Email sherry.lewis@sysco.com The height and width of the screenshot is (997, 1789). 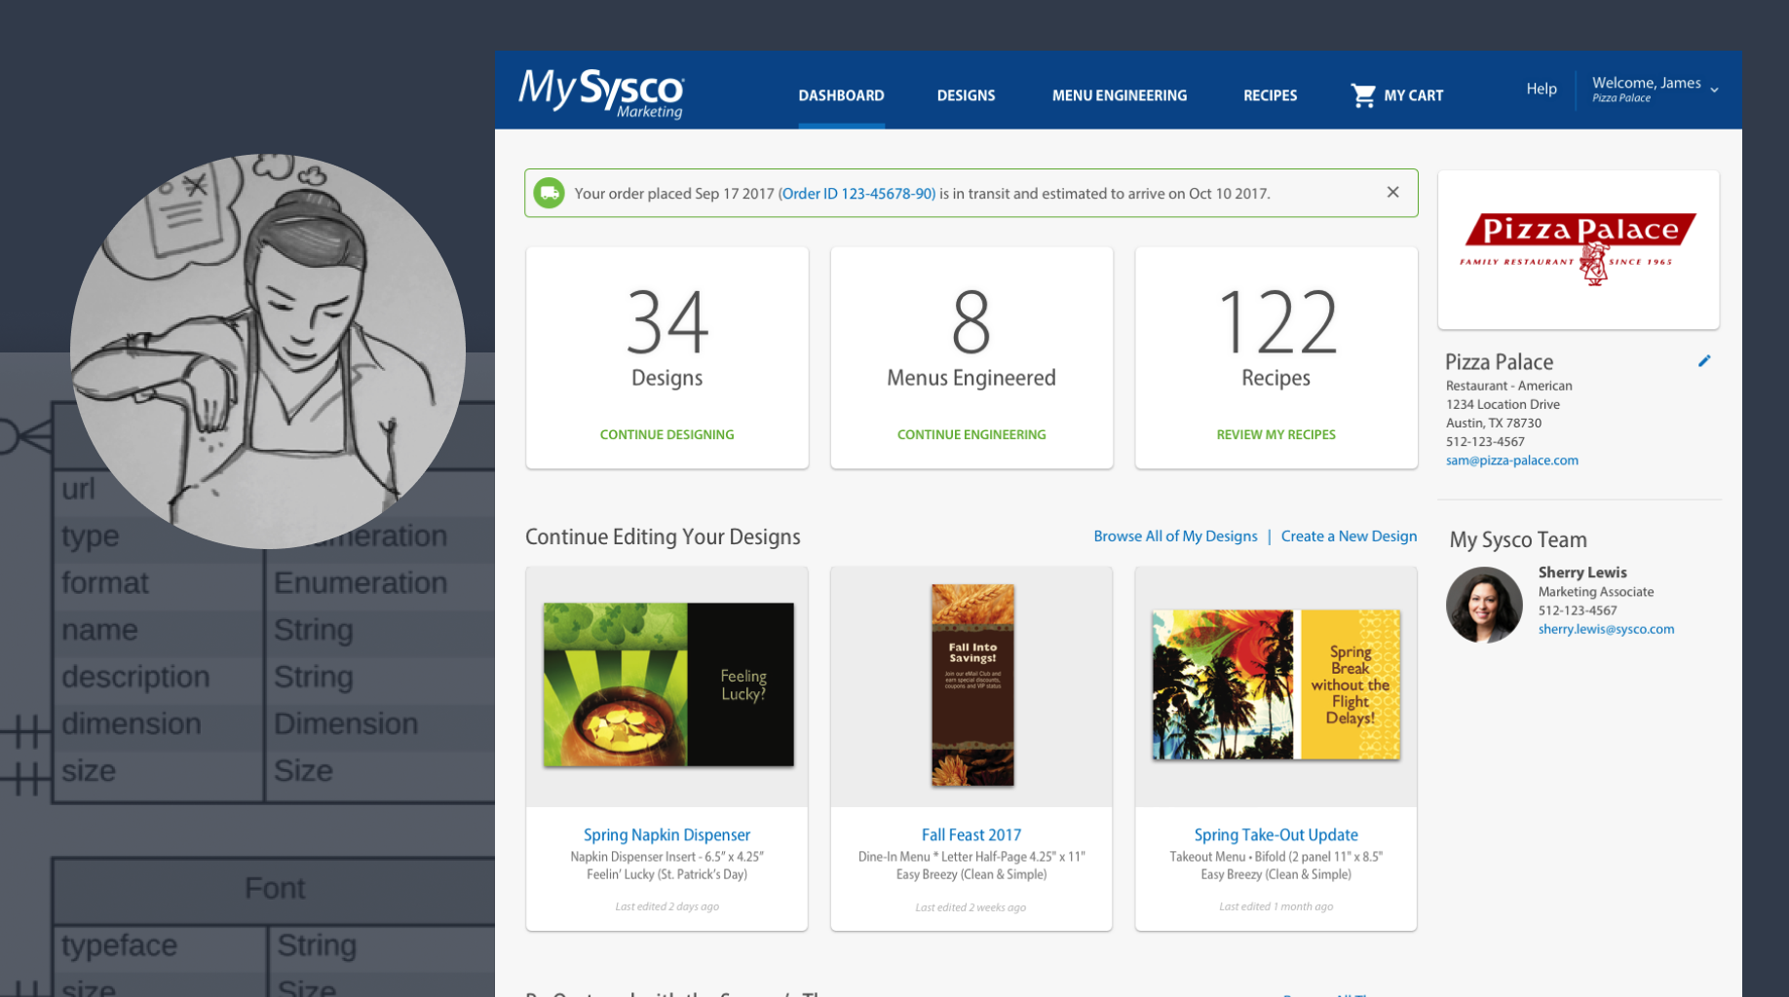click(1606, 629)
